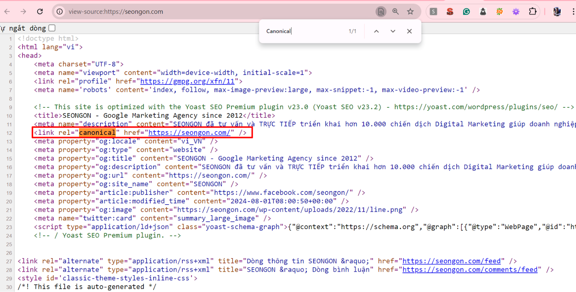Click line number 12 in the gutter
Image resolution: width=576 pixels, height=292 pixels.
pyautogui.click(x=9, y=133)
